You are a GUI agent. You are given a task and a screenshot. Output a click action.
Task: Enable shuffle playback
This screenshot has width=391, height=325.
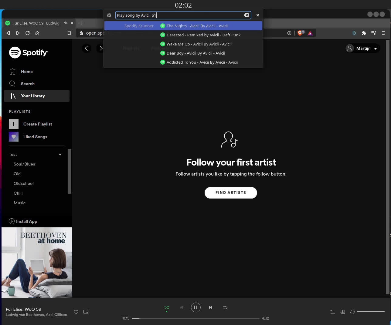coord(166,307)
